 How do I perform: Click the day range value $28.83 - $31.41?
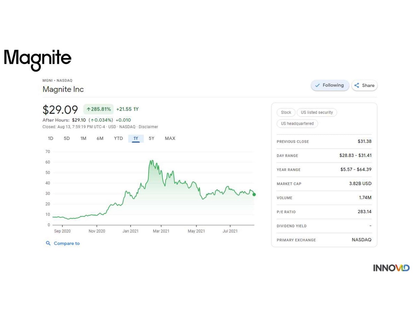tap(355, 155)
